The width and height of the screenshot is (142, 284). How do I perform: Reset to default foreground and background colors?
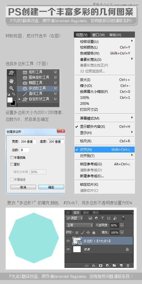tap(8, 94)
